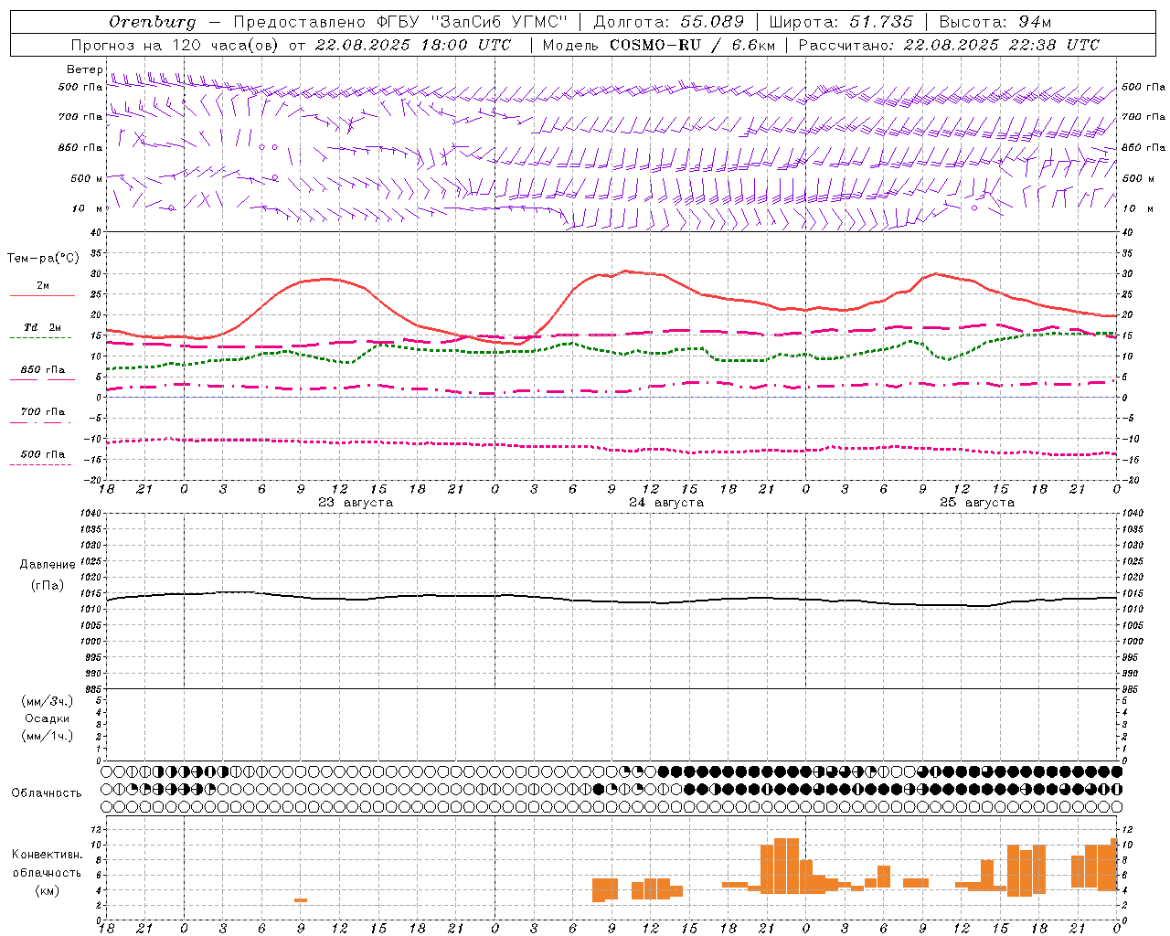Select the text "Предоставлено ФГБУ ЗапСиб УГМС"
The height and width of the screenshot is (936, 1170).
(x=400, y=21)
